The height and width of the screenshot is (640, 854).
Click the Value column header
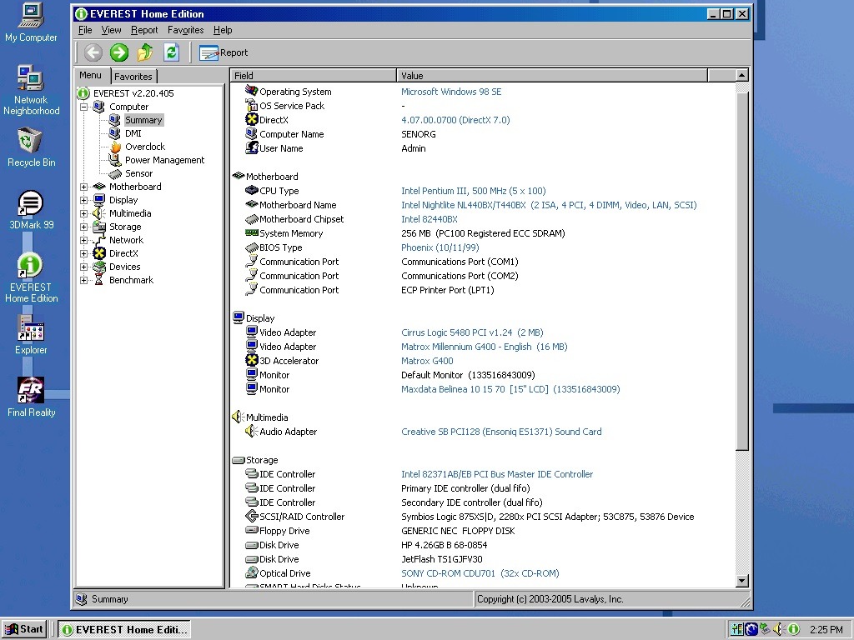click(x=552, y=75)
